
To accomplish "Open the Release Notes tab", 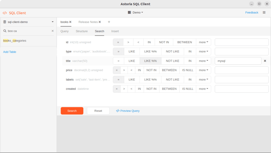I will (x=88, y=22).
